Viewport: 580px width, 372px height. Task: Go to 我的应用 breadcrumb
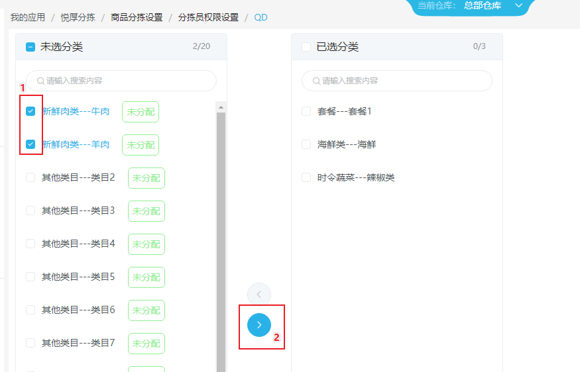pos(28,17)
